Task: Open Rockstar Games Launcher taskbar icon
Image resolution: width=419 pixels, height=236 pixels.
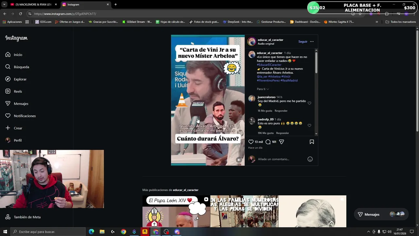Action: click(x=145, y=232)
